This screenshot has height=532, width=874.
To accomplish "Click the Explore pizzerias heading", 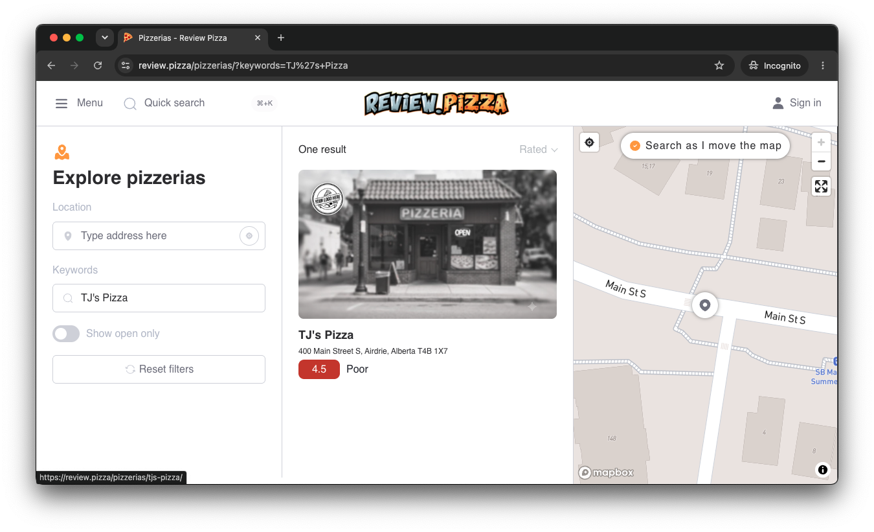I will tap(129, 178).
